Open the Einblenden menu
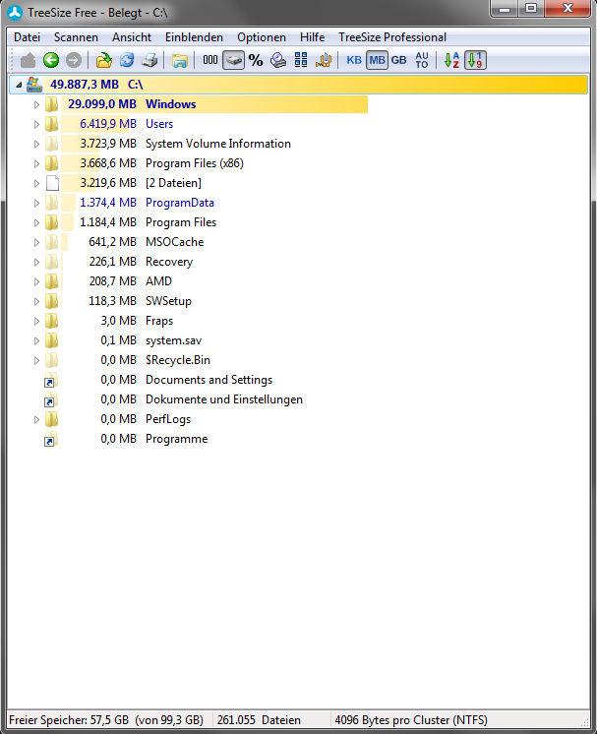Viewport: 597px width, 734px height. pyautogui.click(x=194, y=37)
